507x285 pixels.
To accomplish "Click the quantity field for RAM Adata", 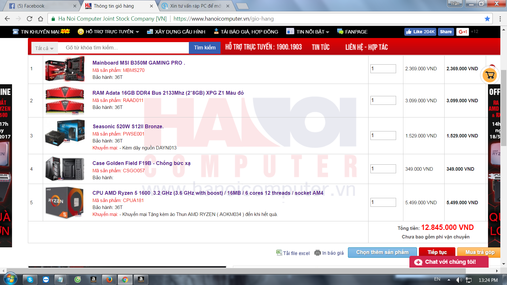I will click(383, 100).
